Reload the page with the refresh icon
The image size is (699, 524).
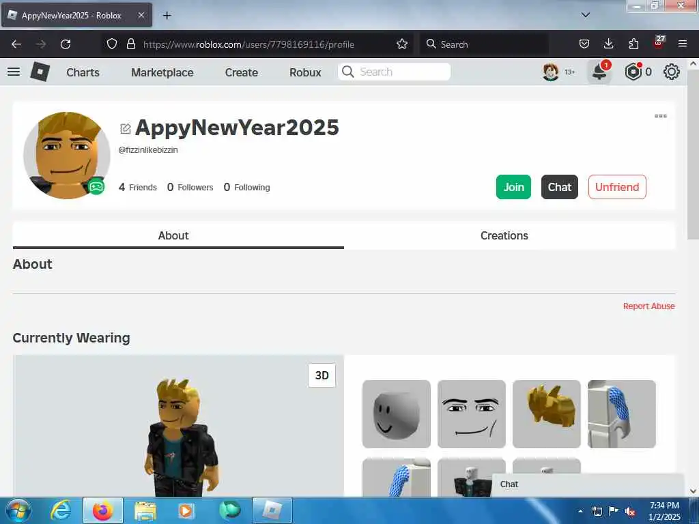[66, 44]
